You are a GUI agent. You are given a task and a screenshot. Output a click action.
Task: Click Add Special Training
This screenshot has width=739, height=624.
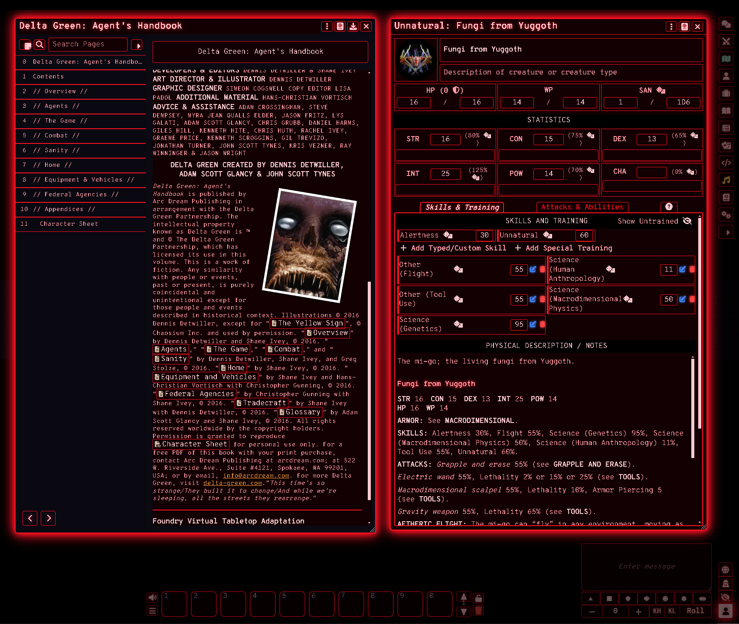pos(563,248)
